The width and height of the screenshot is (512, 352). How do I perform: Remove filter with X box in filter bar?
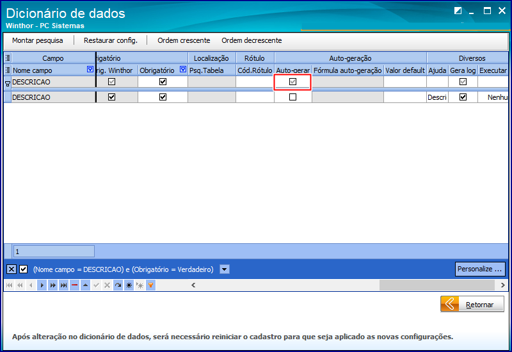click(12, 269)
